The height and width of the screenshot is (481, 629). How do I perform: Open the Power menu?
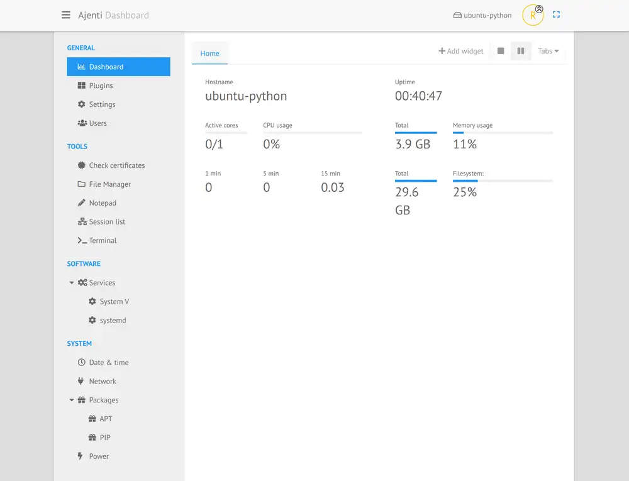coord(99,456)
